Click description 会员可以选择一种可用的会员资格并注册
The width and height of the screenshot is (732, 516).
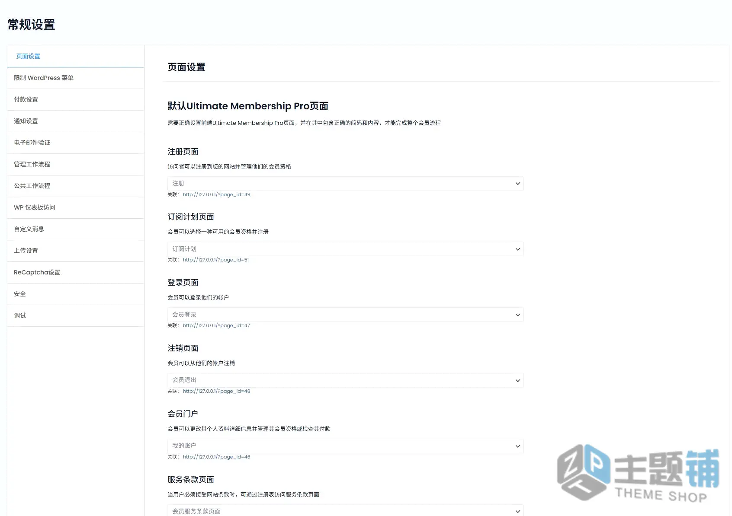point(218,232)
